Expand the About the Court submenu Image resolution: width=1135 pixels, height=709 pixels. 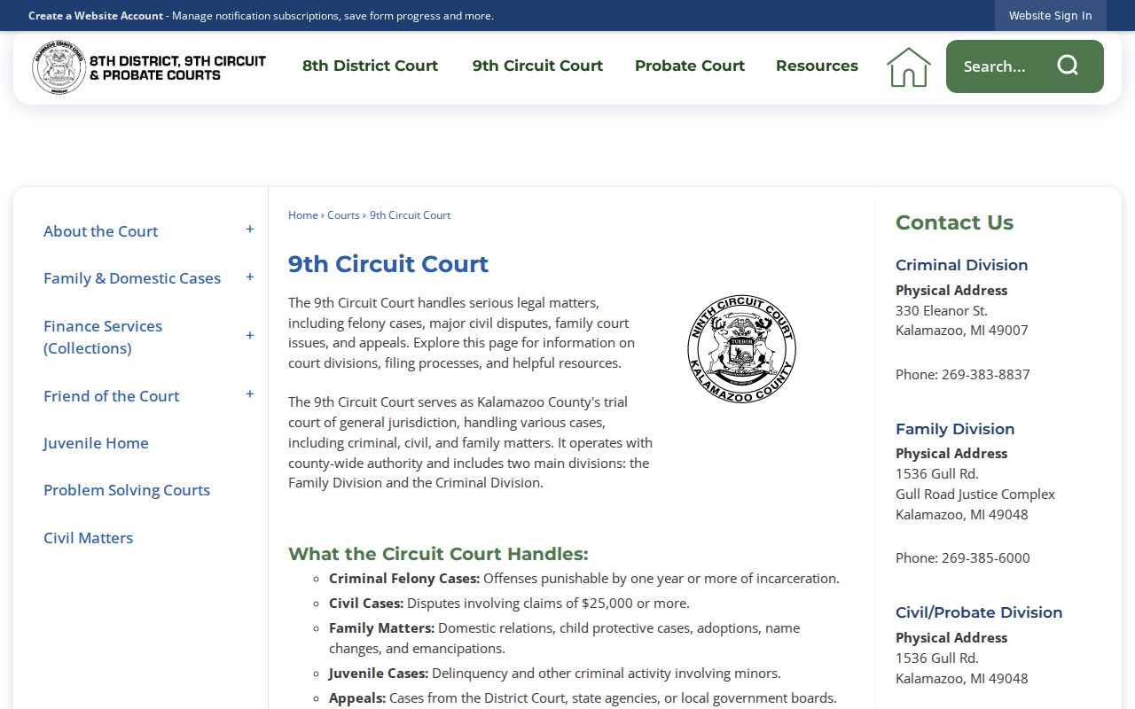pos(250,230)
